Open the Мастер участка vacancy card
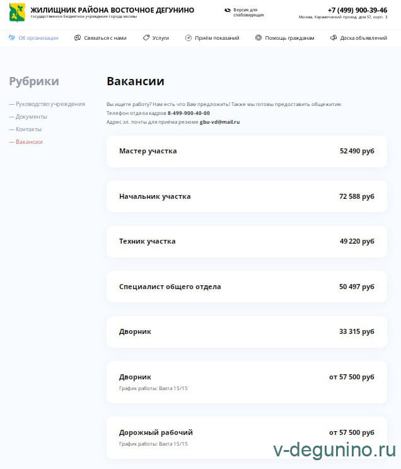 [247, 151]
